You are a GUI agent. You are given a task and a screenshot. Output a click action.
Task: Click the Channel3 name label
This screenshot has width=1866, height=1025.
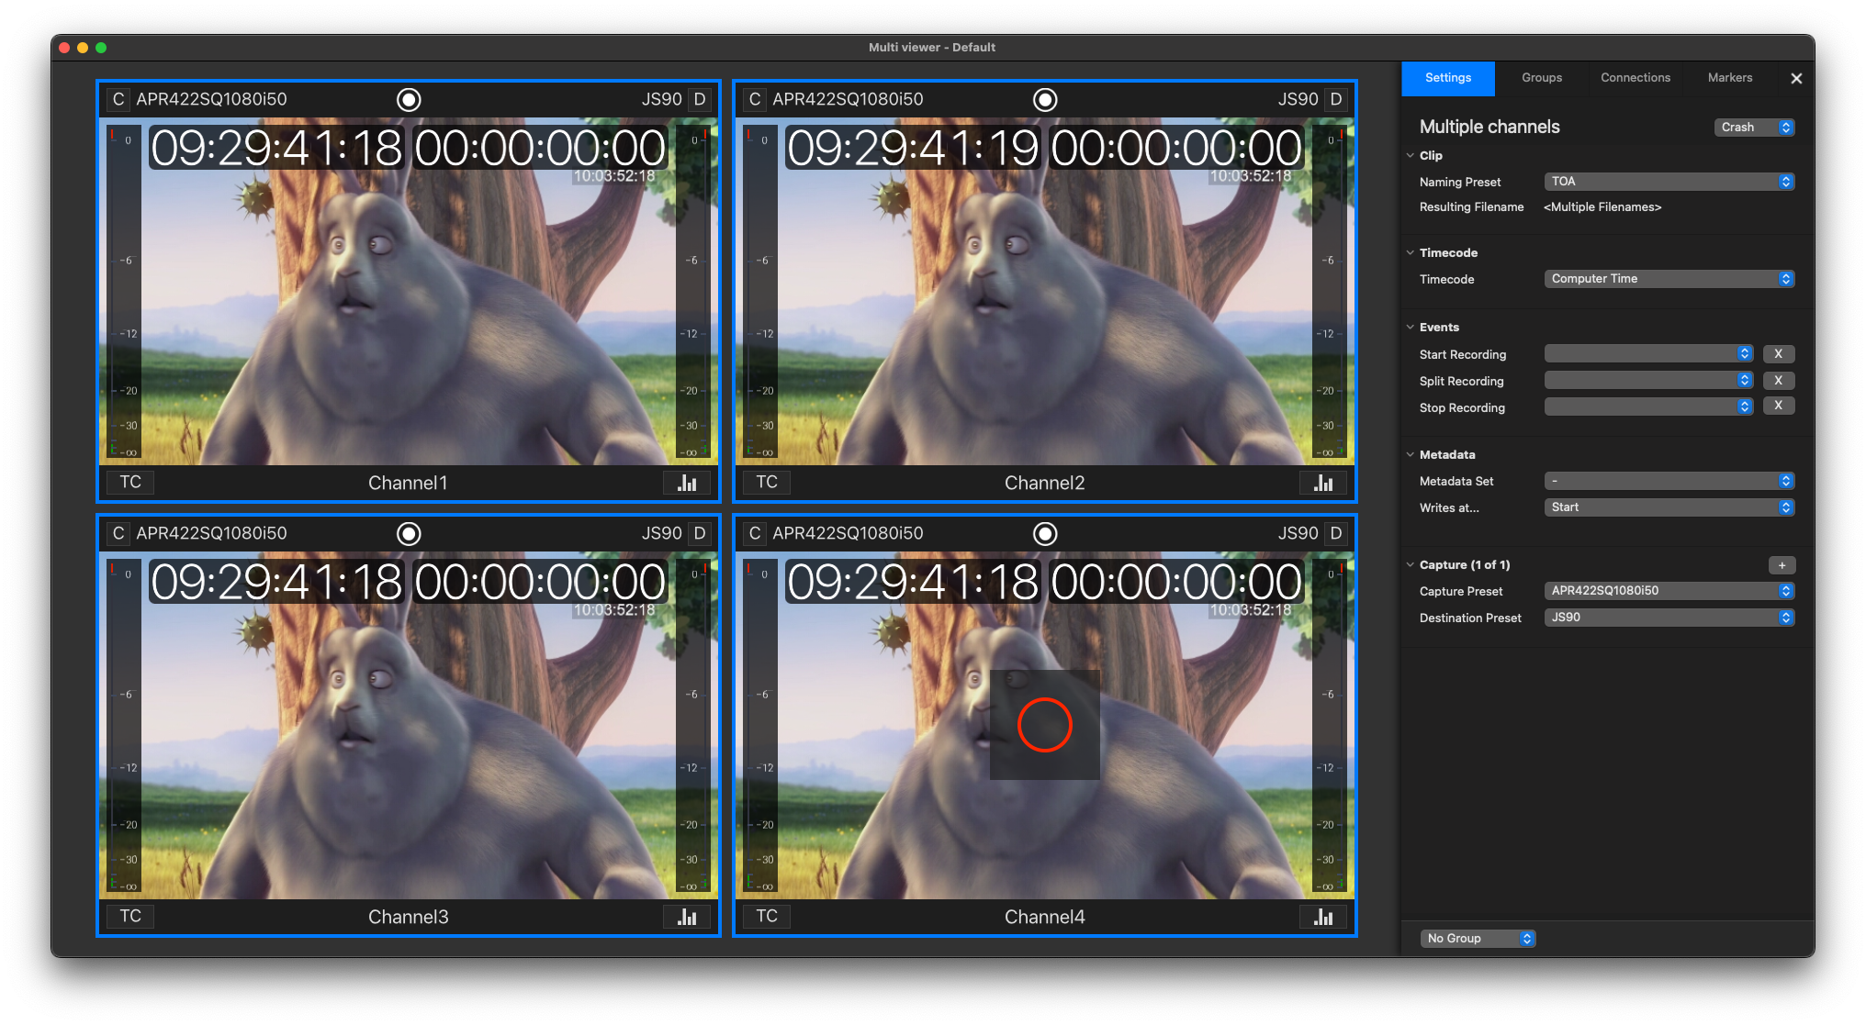click(x=409, y=917)
